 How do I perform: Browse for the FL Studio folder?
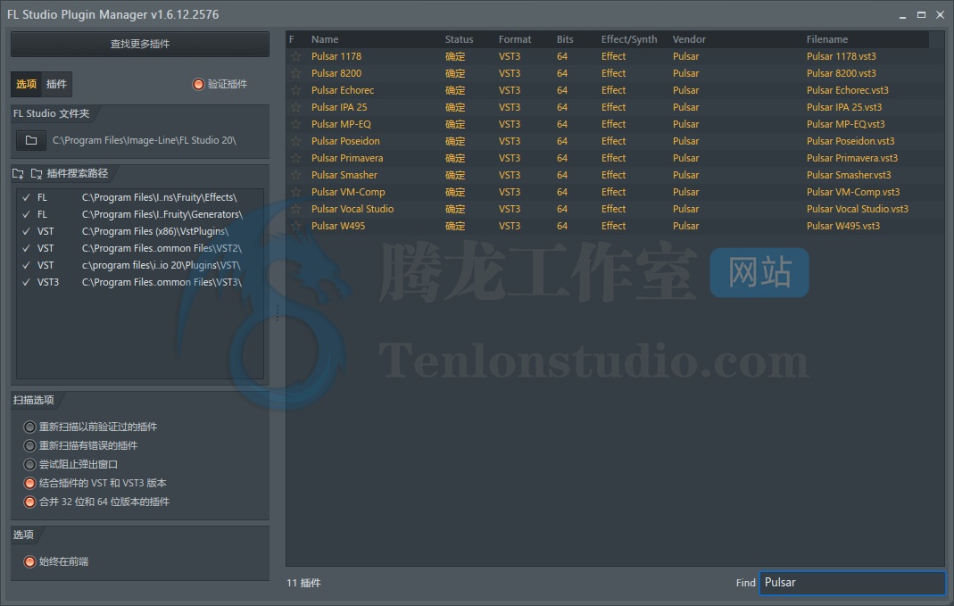(31, 140)
